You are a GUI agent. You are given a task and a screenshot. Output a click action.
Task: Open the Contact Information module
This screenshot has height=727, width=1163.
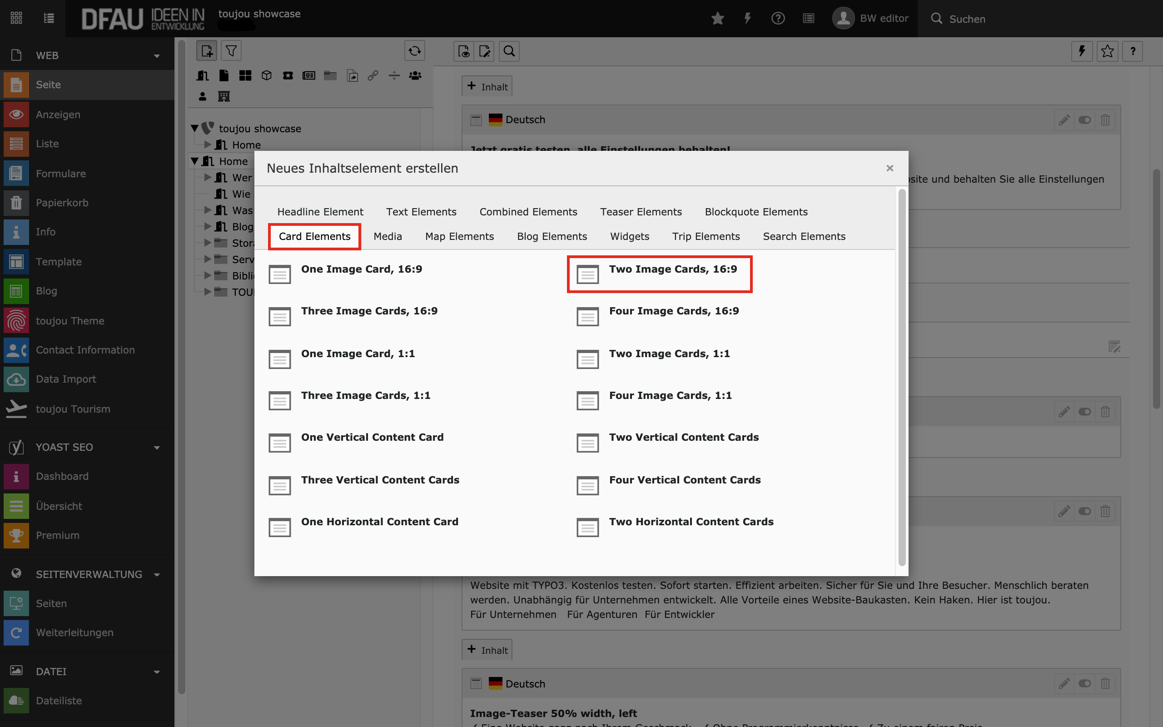[87, 350]
